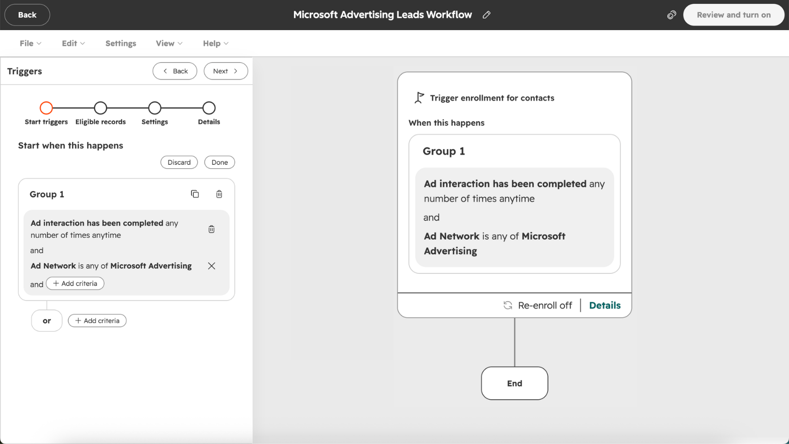Select the Group 1 card on canvas
The width and height of the screenshot is (789, 444).
(514, 204)
